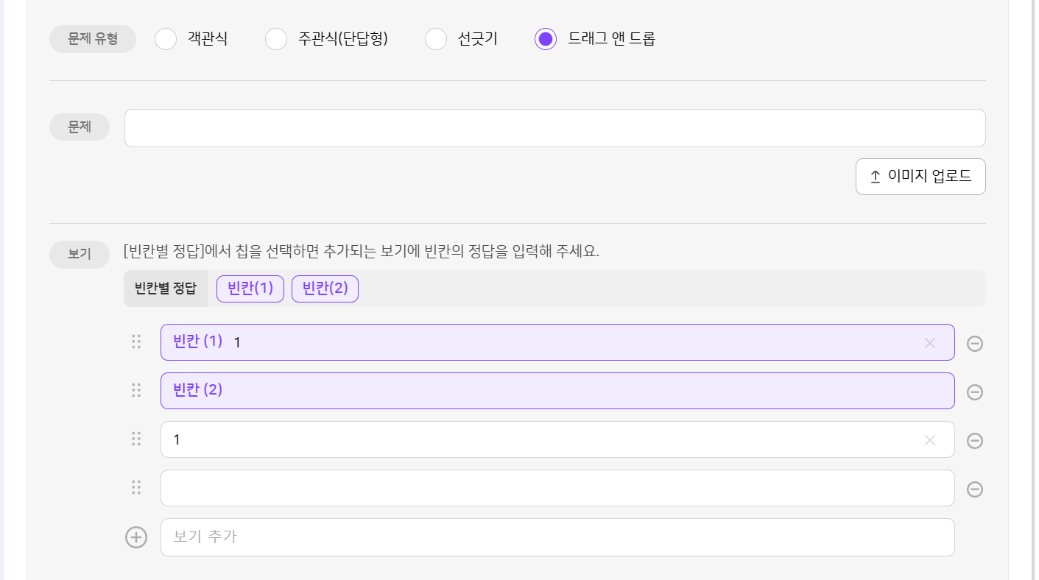The height and width of the screenshot is (580, 1039).
Task: Open the 이미지 업로드 button
Action: tap(920, 177)
